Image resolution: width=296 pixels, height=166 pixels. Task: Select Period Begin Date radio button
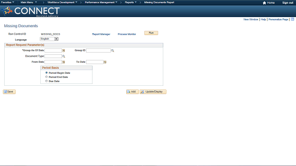pos(46,73)
